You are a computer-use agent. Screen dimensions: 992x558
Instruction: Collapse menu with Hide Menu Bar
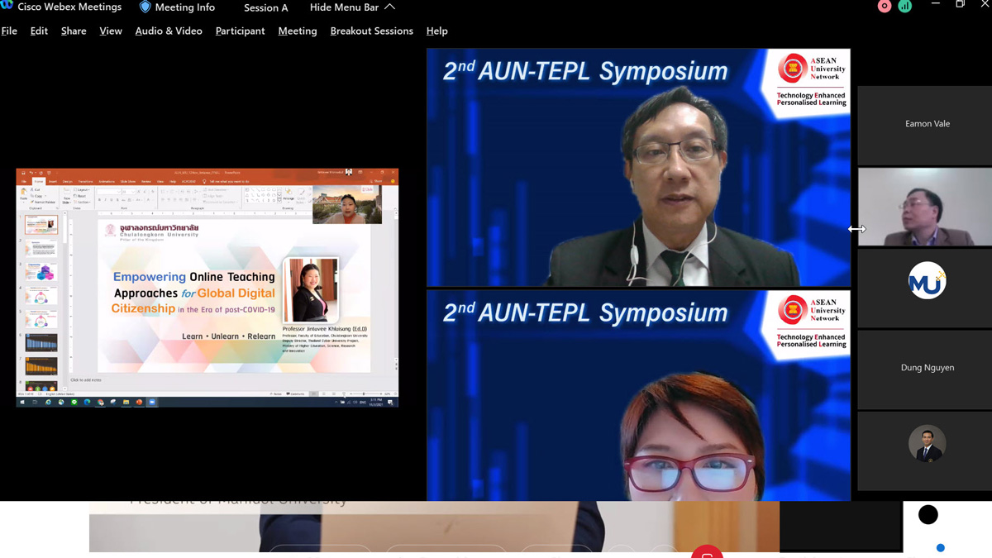click(352, 7)
